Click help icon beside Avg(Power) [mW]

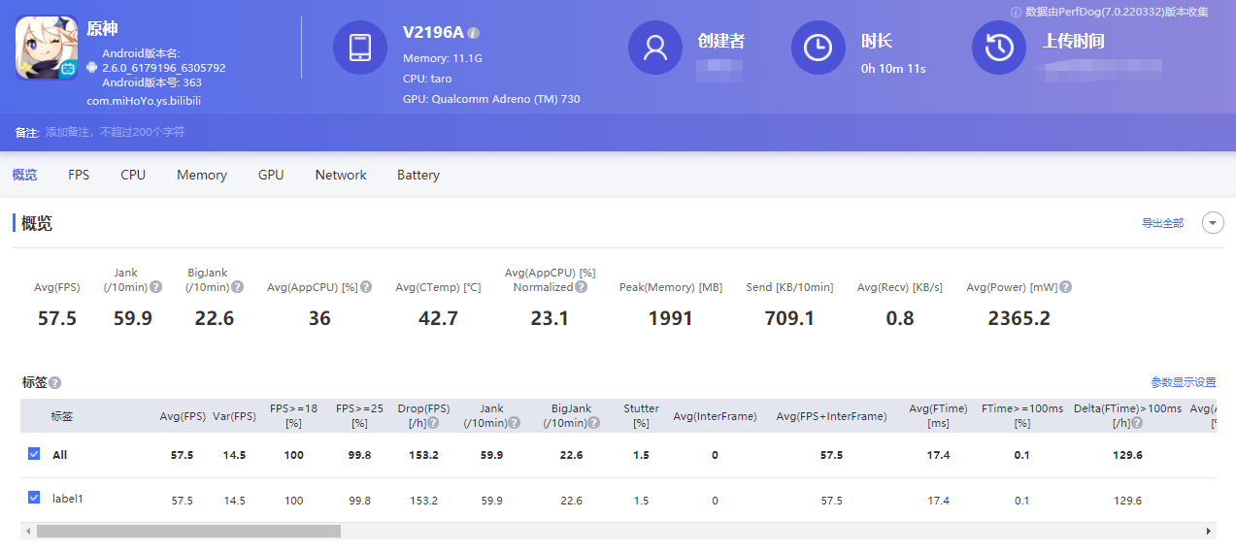pos(1066,287)
